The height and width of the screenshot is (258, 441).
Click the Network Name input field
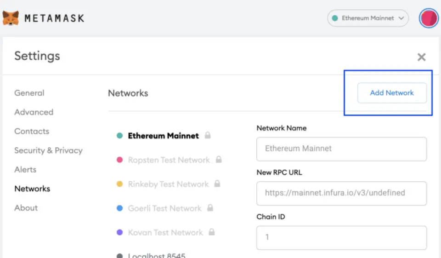(341, 149)
